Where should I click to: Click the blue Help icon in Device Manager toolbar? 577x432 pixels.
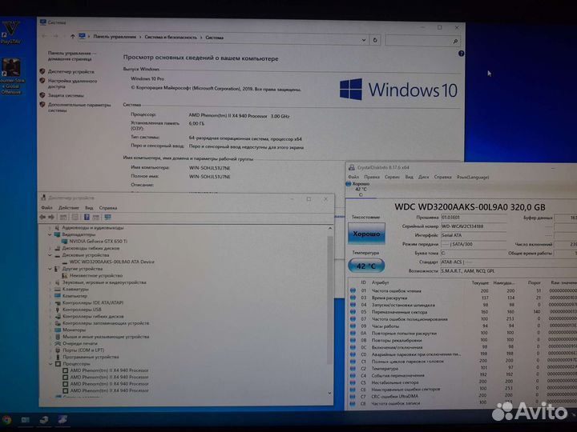pyautogui.click(x=87, y=217)
